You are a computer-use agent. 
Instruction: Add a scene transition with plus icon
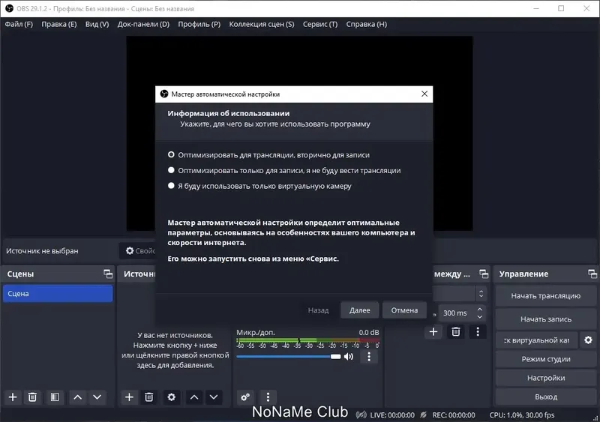pos(433,332)
